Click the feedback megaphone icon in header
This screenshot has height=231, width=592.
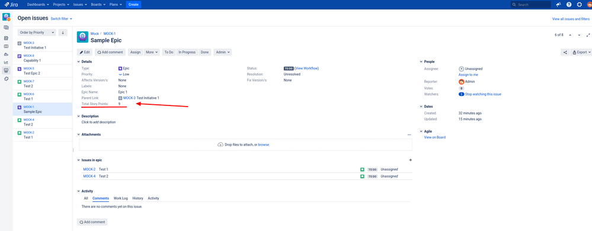click(x=558, y=5)
